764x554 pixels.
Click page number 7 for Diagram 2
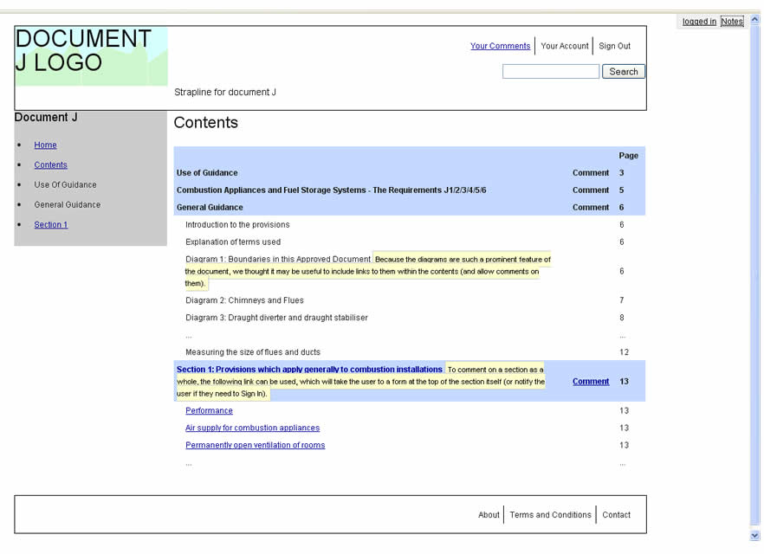click(x=622, y=300)
